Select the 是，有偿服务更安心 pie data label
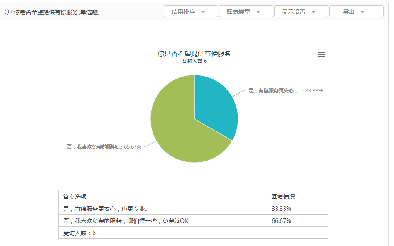 285,90
